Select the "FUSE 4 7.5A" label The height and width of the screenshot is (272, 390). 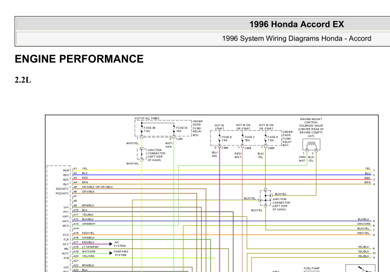tap(273, 138)
